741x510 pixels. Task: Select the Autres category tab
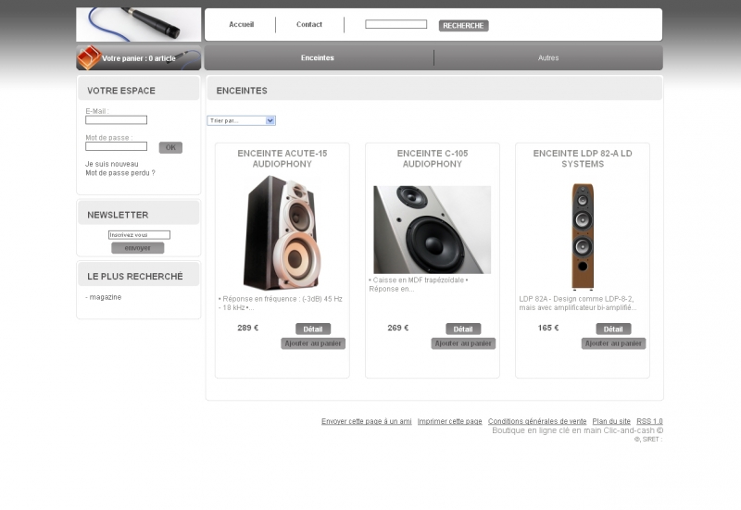click(548, 57)
